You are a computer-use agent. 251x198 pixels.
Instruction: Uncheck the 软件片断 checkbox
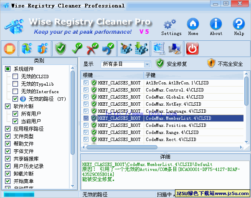8,106
